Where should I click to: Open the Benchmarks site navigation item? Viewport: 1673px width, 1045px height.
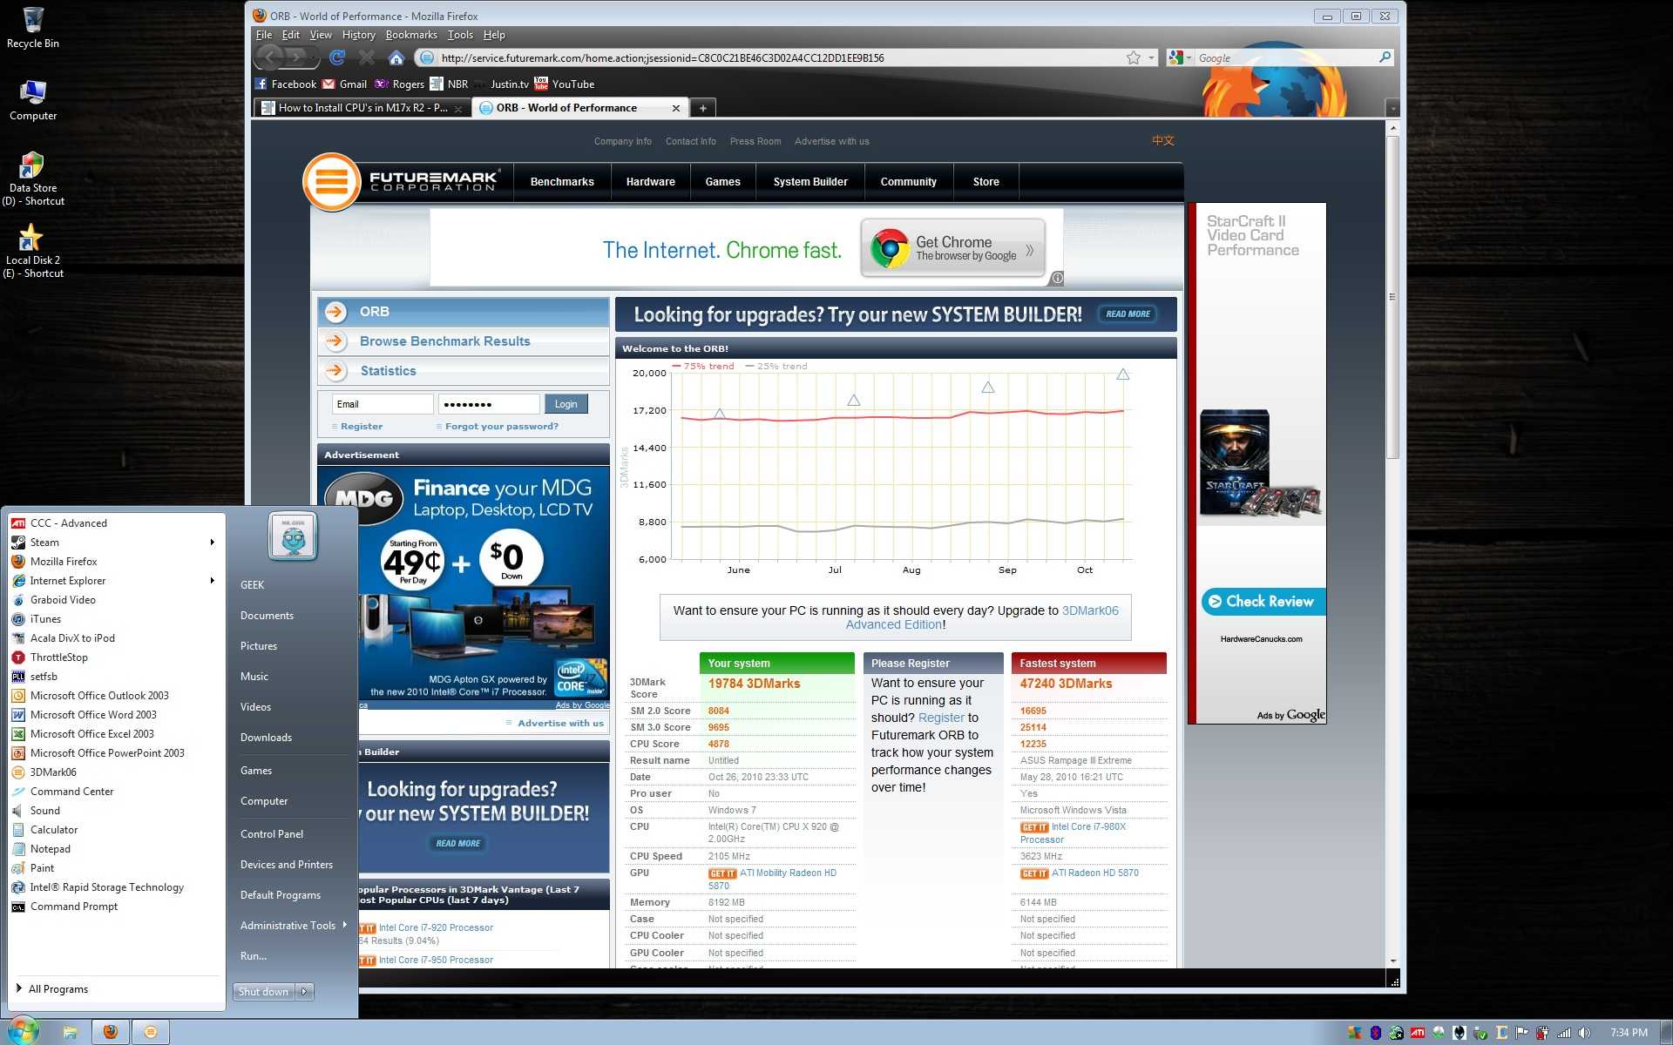pyautogui.click(x=562, y=182)
